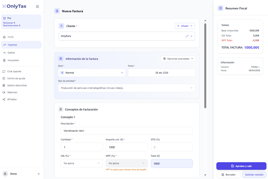Open the IVA percentage dropdown
The width and height of the screenshot is (268, 179).
[82, 163]
